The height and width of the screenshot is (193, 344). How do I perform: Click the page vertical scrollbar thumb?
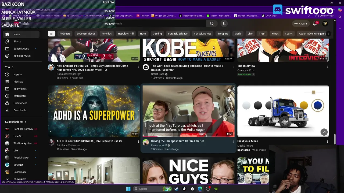click(x=335, y=139)
